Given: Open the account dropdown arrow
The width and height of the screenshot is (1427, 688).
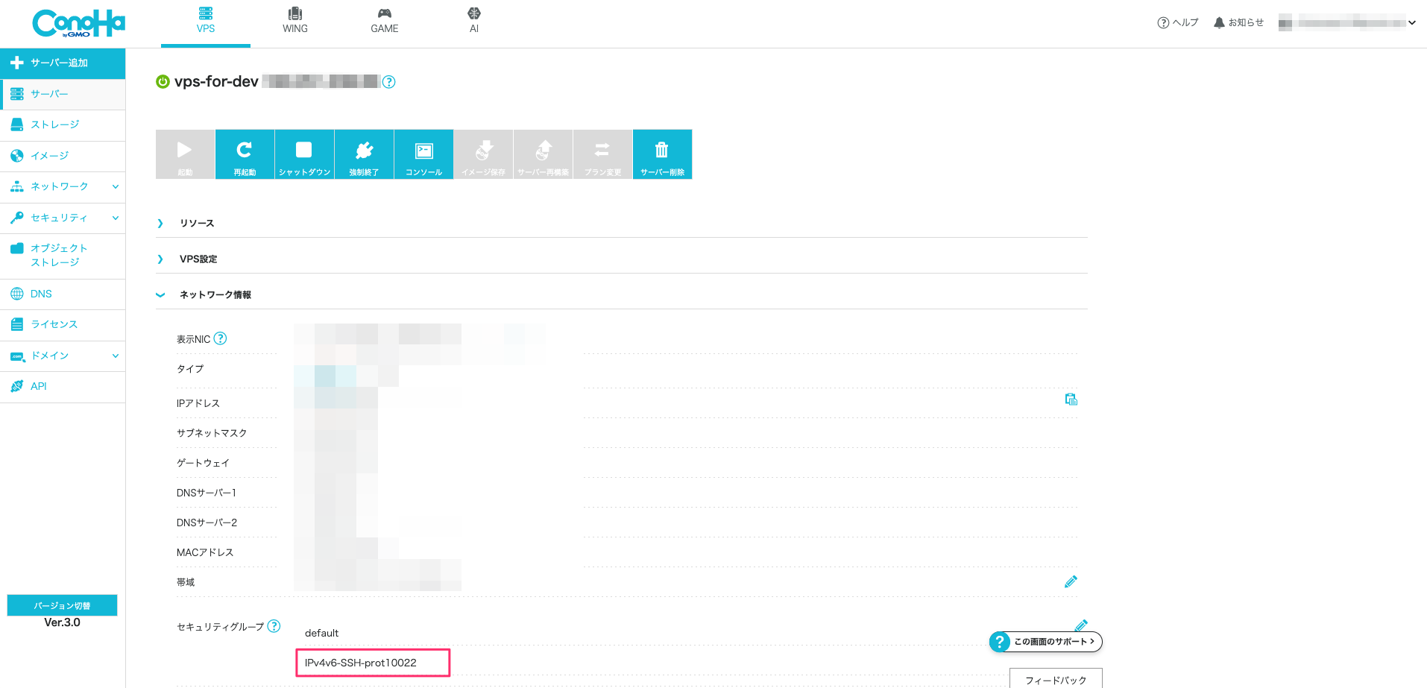Looking at the screenshot, I should tap(1412, 22).
